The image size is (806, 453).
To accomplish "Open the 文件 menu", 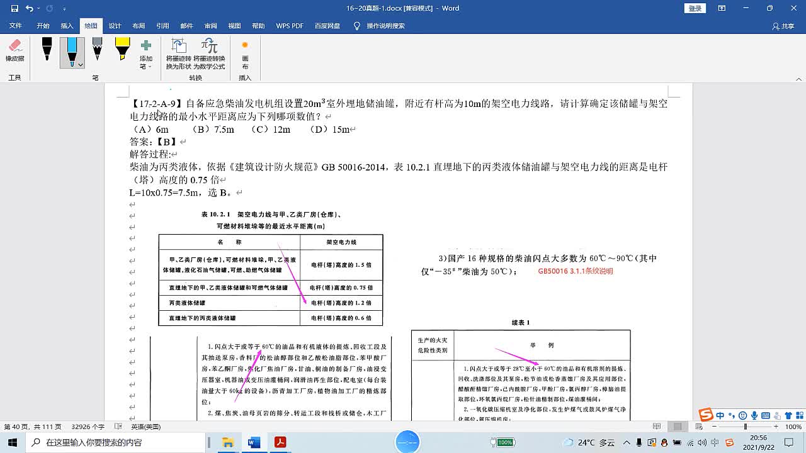I will click(15, 26).
